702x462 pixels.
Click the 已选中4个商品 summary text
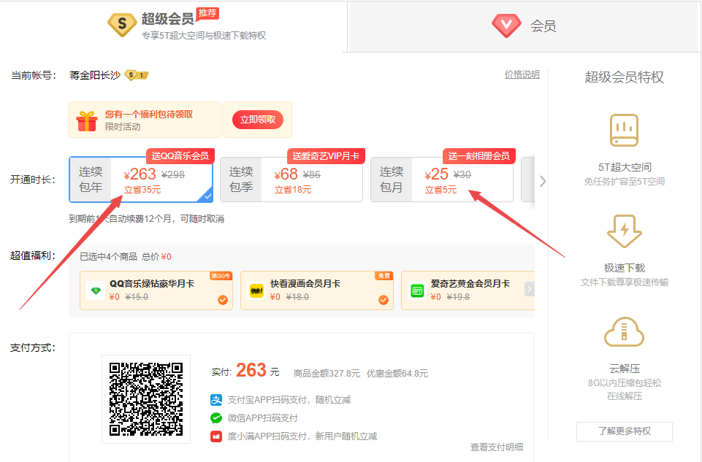(x=108, y=257)
